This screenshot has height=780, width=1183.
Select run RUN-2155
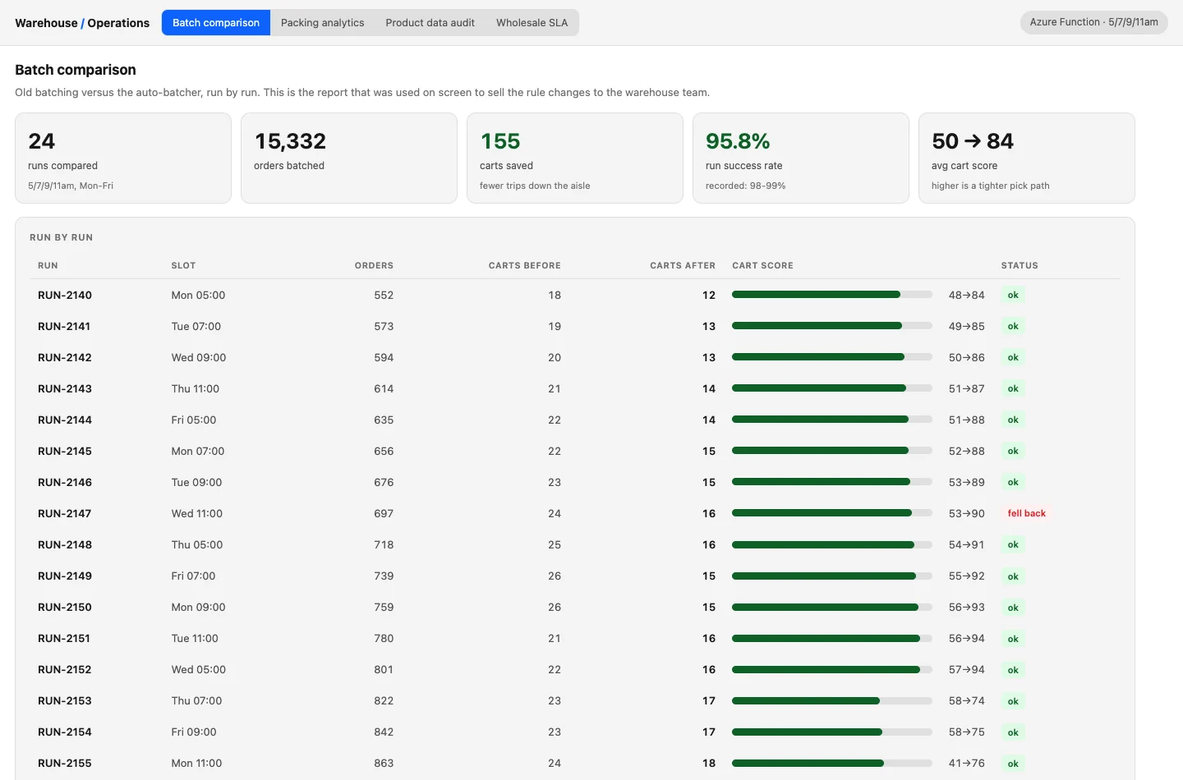[65, 763]
